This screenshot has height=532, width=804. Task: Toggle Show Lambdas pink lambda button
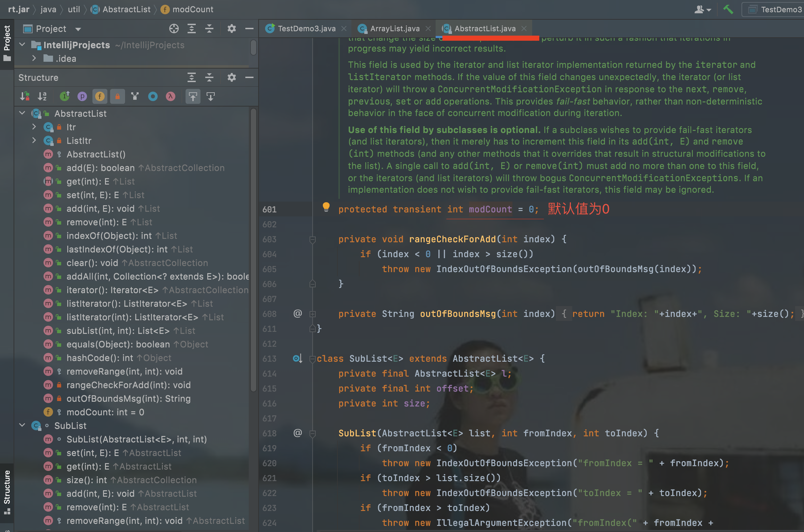[171, 97]
